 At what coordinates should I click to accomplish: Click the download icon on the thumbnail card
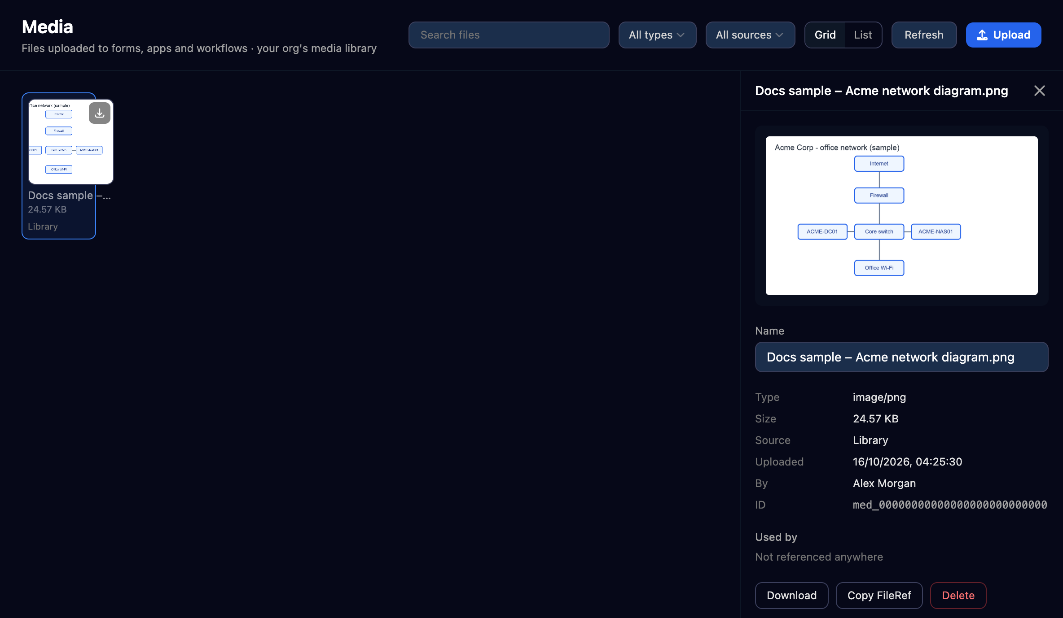[x=100, y=113]
